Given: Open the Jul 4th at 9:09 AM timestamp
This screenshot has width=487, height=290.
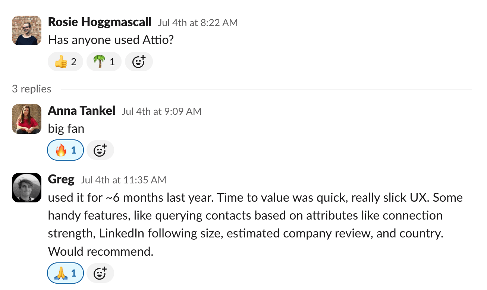Looking at the screenshot, I should coord(161,111).
